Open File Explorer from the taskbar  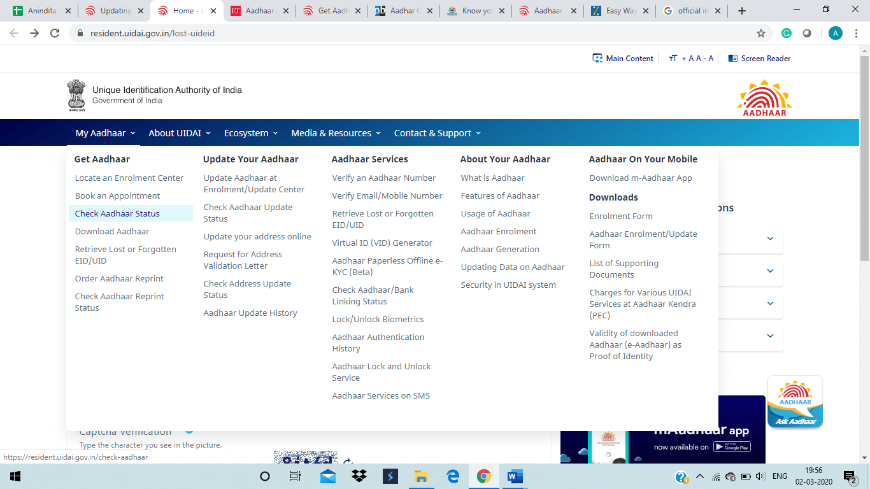pyautogui.click(x=421, y=476)
